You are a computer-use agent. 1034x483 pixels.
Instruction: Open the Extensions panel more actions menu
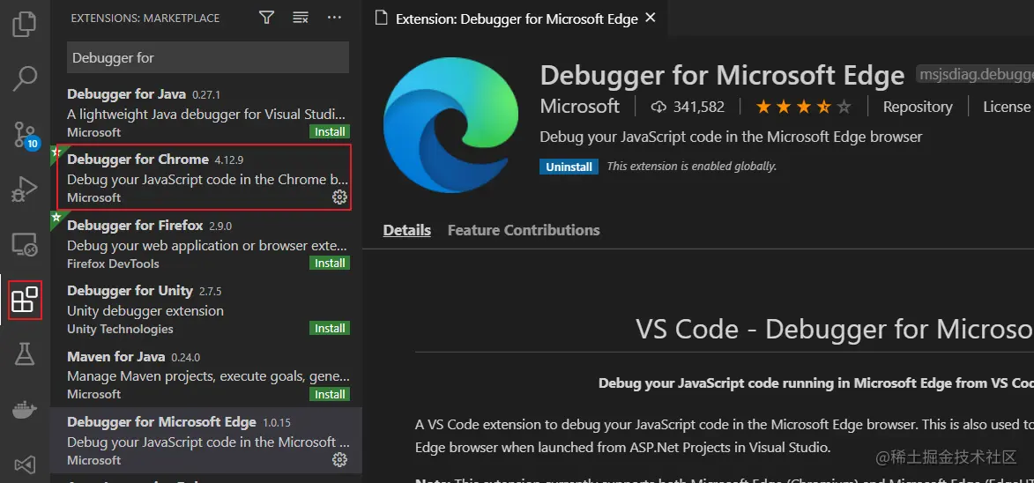pos(334,18)
